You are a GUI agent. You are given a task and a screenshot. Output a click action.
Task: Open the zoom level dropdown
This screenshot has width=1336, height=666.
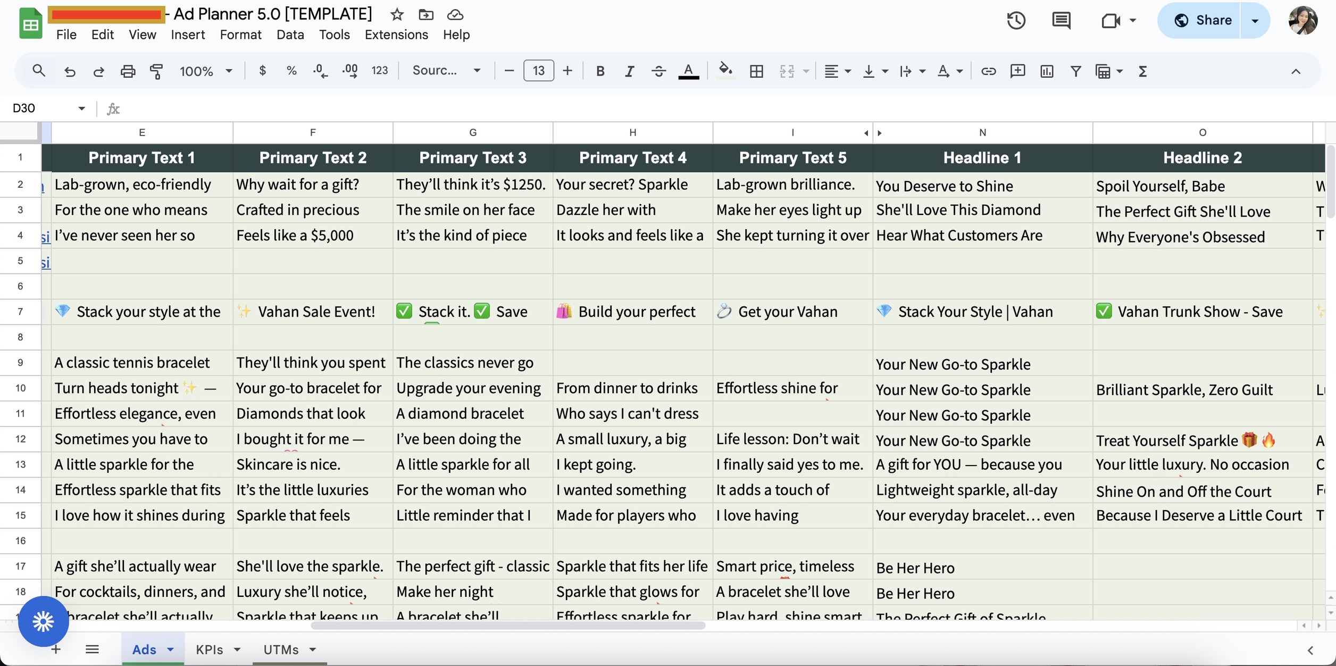[206, 71]
